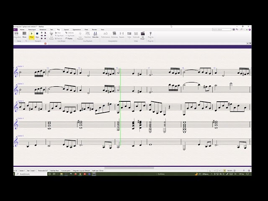Viewport: 268px width, 201px height.
Task: Click Magnetic Layout status entry
Action: (x=81, y=170)
